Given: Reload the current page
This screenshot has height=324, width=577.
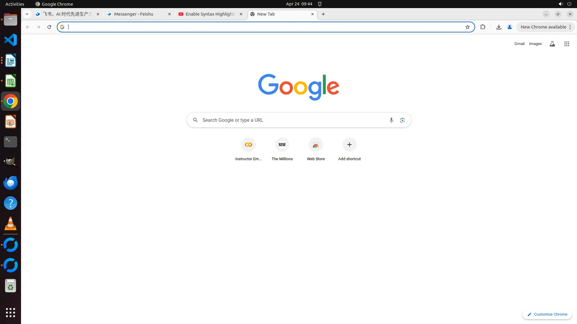Looking at the screenshot, I should point(49,27).
